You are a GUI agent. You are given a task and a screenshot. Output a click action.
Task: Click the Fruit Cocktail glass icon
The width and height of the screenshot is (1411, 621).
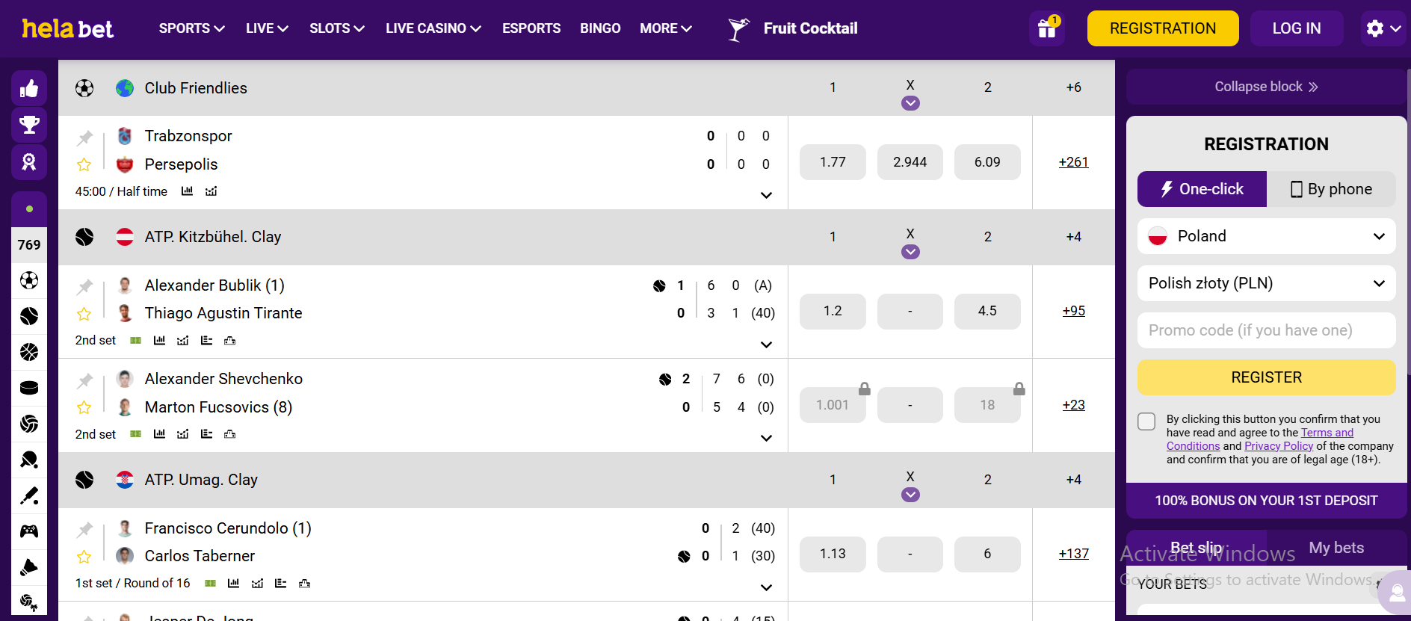click(x=738, y=28)
